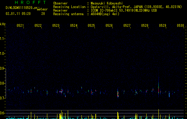Click the 0526 time marker

pyautogui.click(x=109, y=25)
